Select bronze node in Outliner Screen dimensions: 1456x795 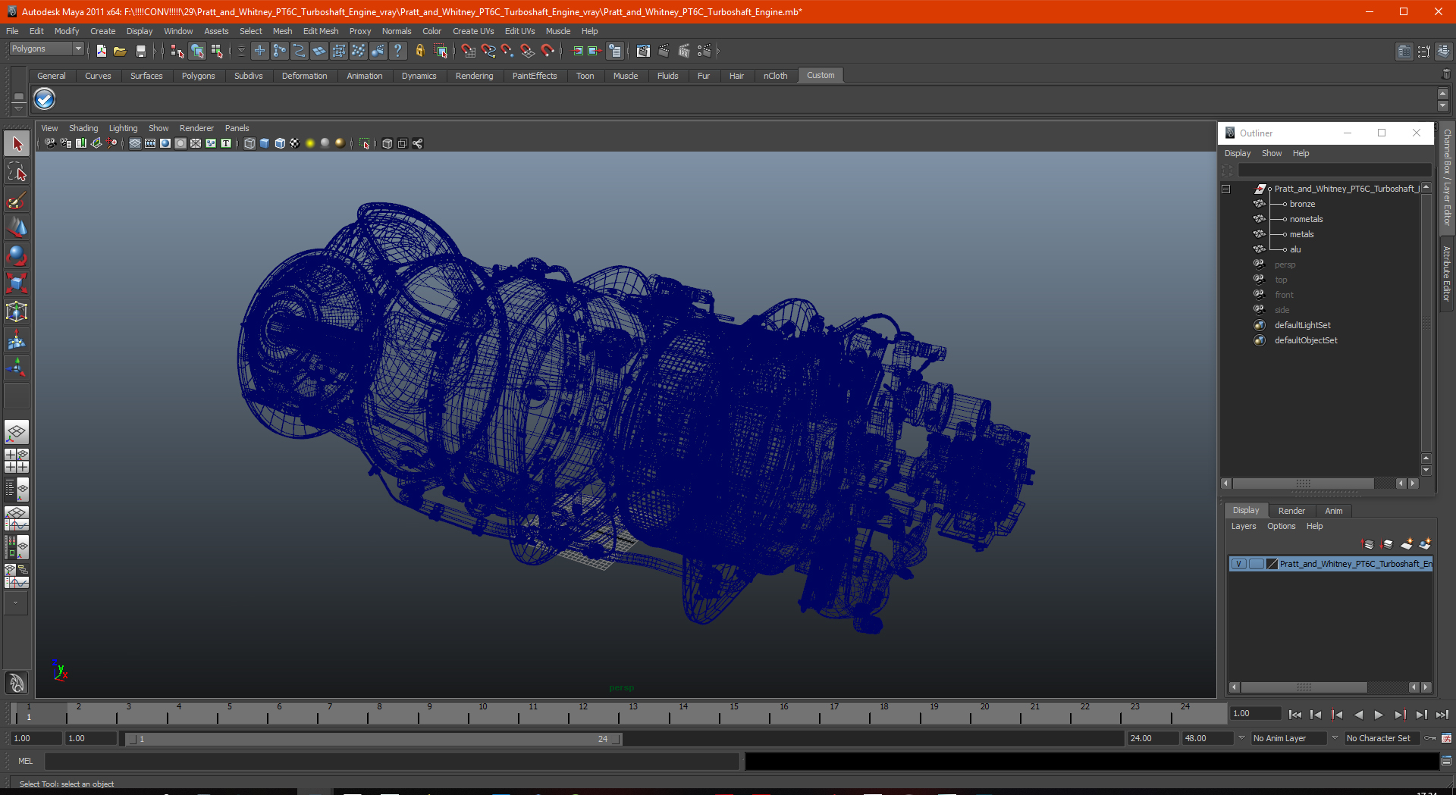pyautogui.click(x=1302, y=204)
